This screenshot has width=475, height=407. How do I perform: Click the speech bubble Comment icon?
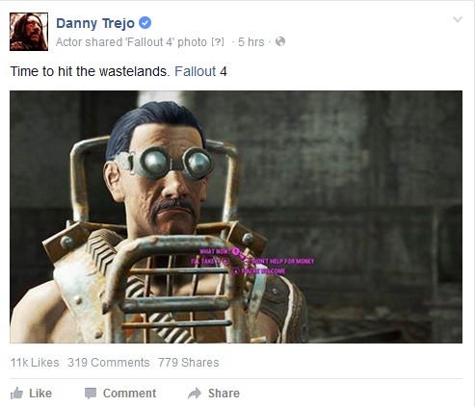[x=91, y=394]
